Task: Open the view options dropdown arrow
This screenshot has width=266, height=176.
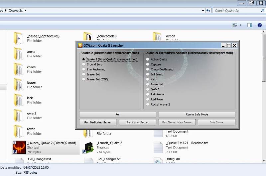Action: tap(240, 25)
